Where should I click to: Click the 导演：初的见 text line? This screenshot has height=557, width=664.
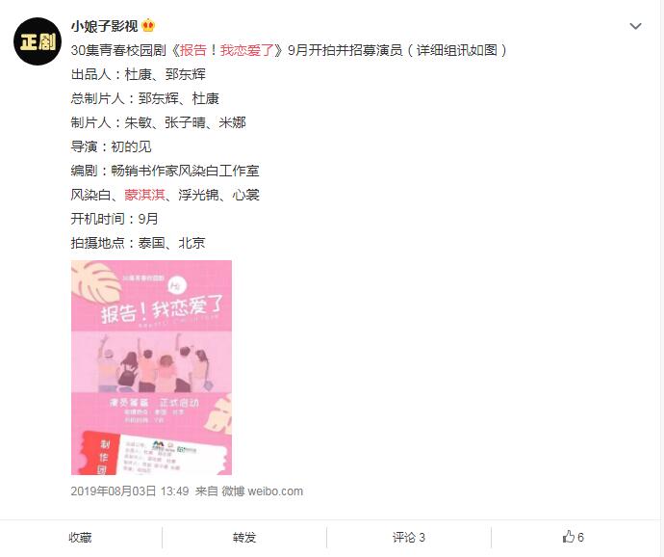[111, 146]
